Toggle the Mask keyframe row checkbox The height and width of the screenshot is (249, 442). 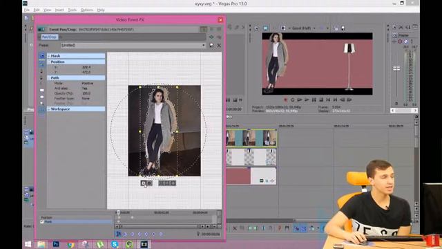coord(42,221)
